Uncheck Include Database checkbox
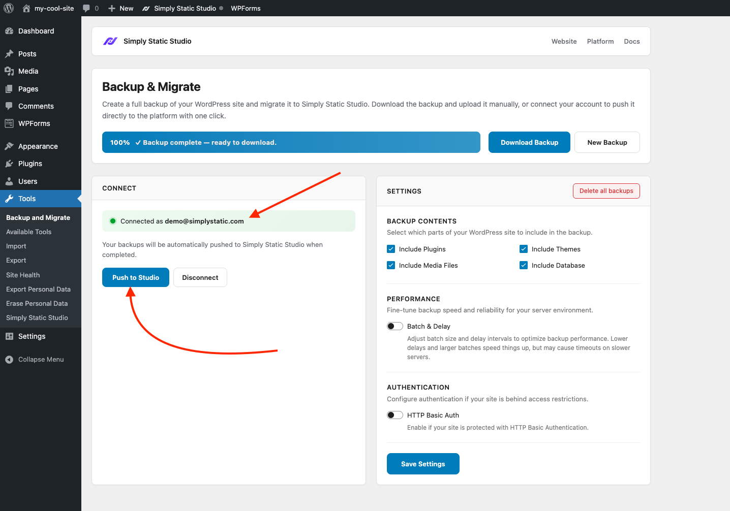Image resolution: width=730 pixels, height=511 pixels. 524,265
